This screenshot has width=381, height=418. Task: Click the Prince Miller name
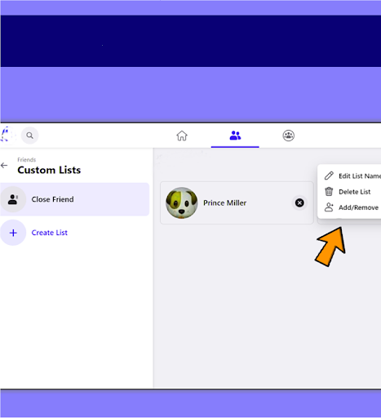coord(225,203)
